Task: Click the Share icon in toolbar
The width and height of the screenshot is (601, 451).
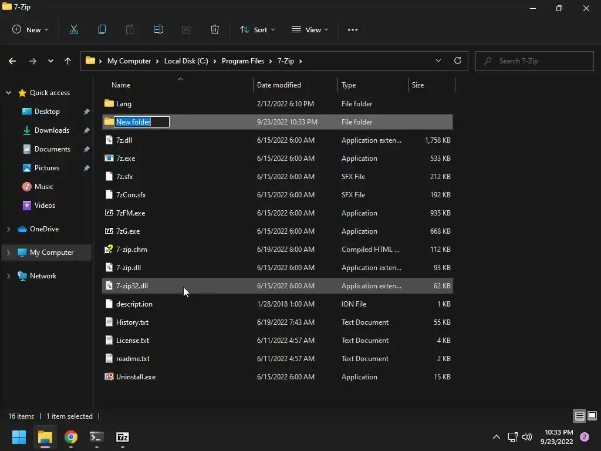Action: tap(186, 29)
